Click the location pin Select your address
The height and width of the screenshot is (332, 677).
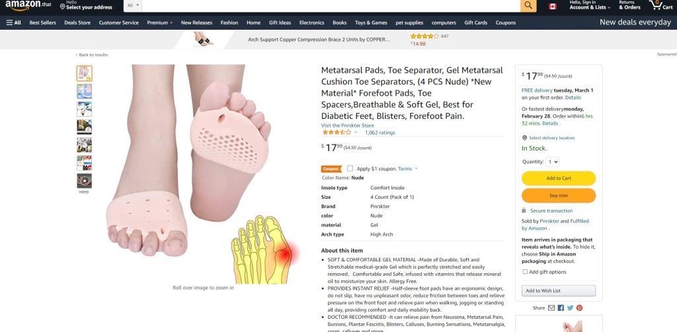[86, 5]
